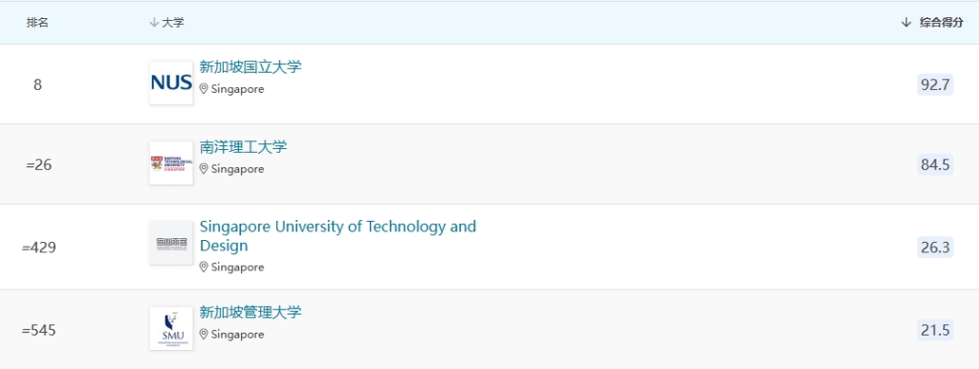This screenshot has width=979, height=369.
Task: Click the 84.5 score badge
Action: [x=935, y=164]
